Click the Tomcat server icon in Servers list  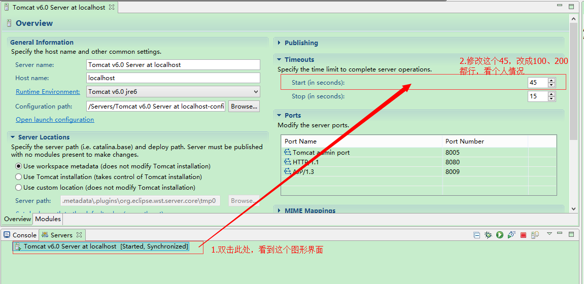click(x=18, y=246)
